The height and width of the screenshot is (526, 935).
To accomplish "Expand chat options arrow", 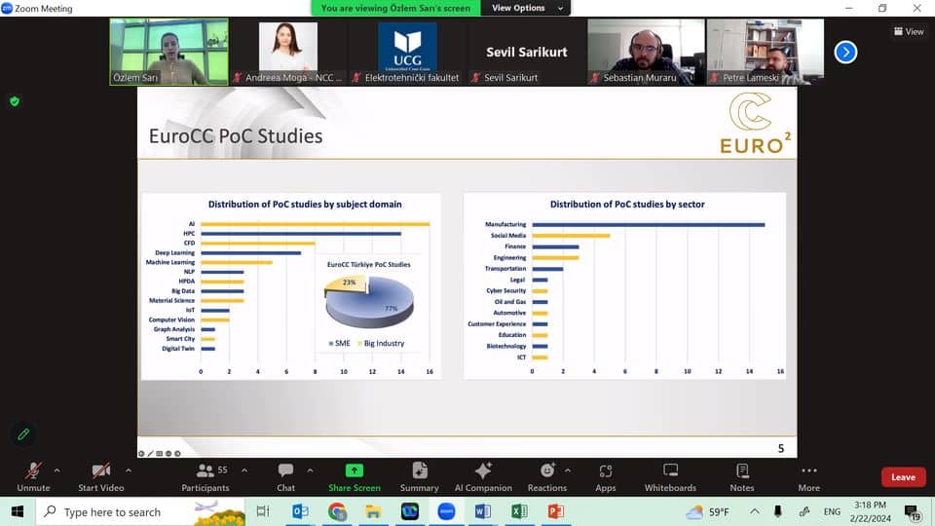I will pyautogui.click(x=310, y=470).
